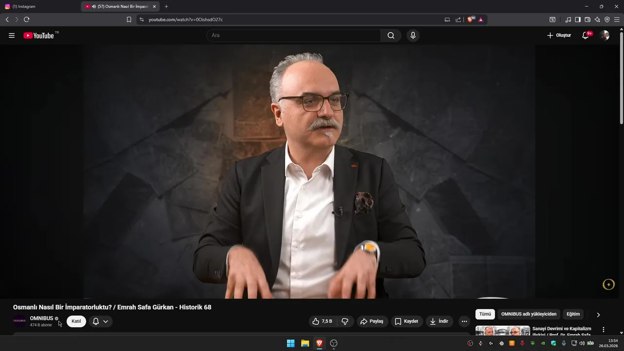
Task: Click the Ara search input field
Action: pos(293,35)
